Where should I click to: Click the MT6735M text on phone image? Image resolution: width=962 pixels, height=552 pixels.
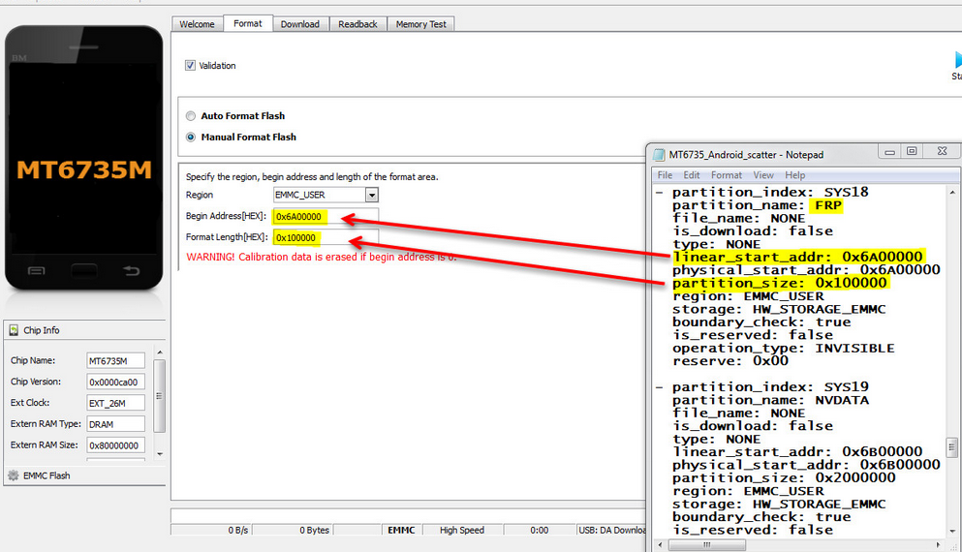(84, 169)
